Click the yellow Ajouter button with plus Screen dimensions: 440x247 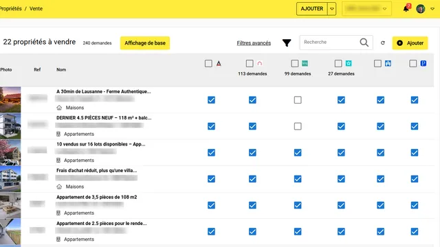[410, 43]
